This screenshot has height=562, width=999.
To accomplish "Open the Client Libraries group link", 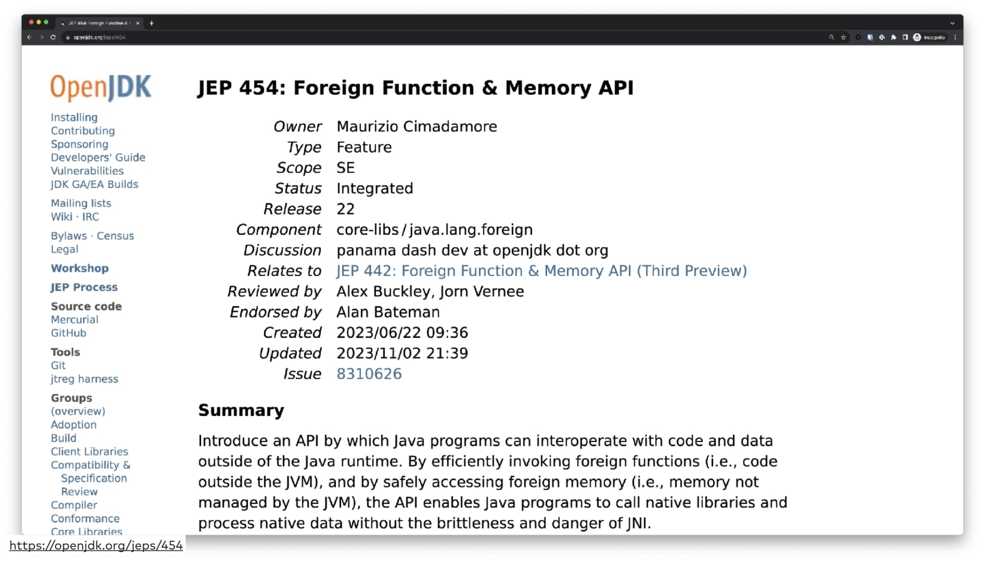I will [89, 451].
